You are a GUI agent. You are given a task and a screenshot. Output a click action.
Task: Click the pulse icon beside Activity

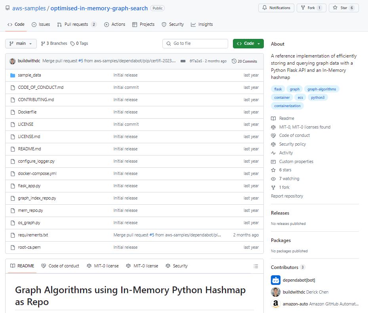pos(273,153)
